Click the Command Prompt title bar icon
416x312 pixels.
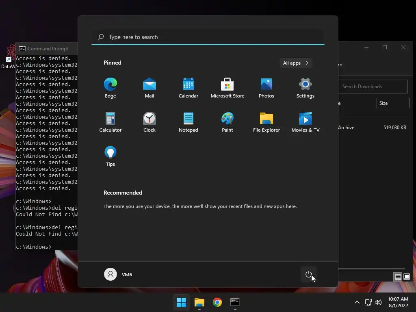pyautogui.click(x=22, y=49)
